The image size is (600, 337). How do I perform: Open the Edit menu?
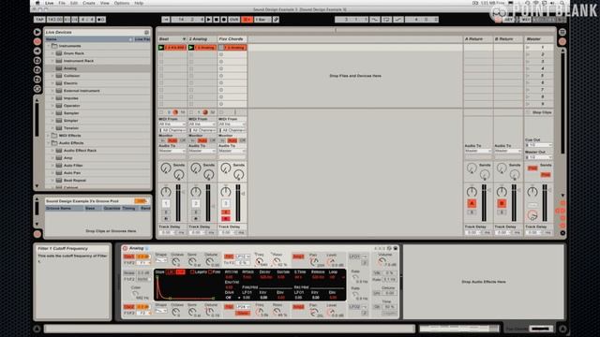pos(74,3)
